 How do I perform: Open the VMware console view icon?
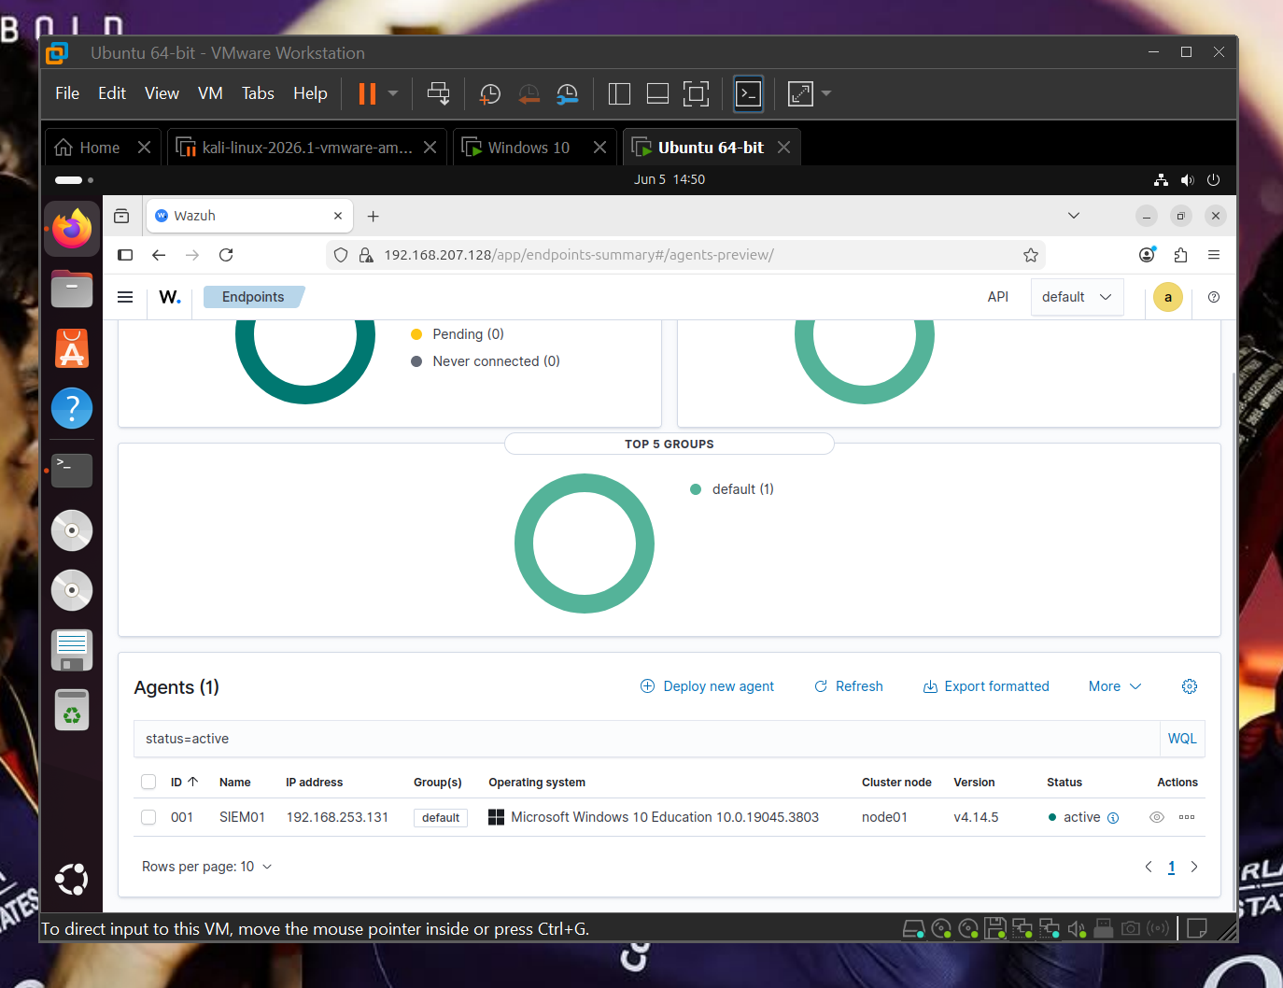pos(749,93)
